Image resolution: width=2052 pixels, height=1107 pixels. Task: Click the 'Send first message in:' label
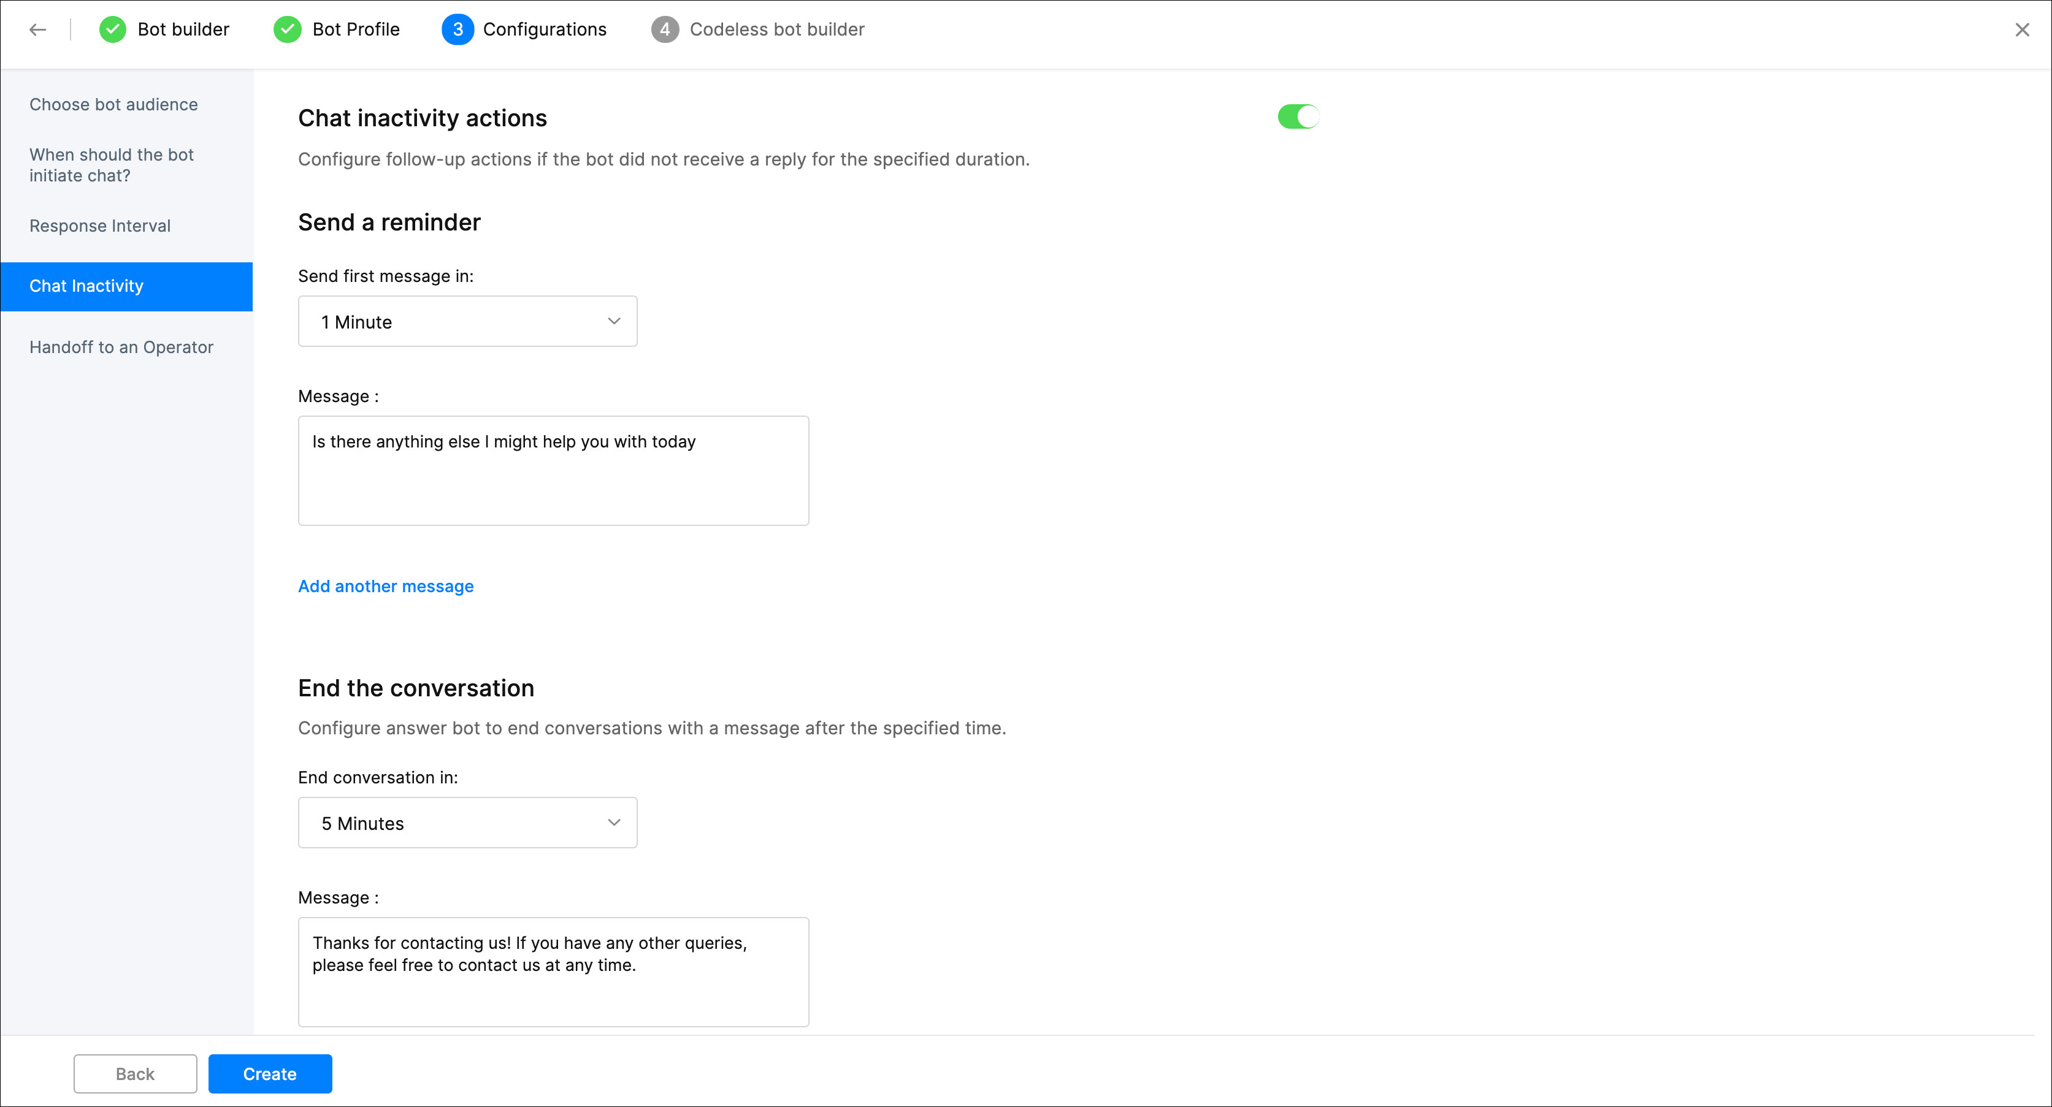(x=386, y=276)
